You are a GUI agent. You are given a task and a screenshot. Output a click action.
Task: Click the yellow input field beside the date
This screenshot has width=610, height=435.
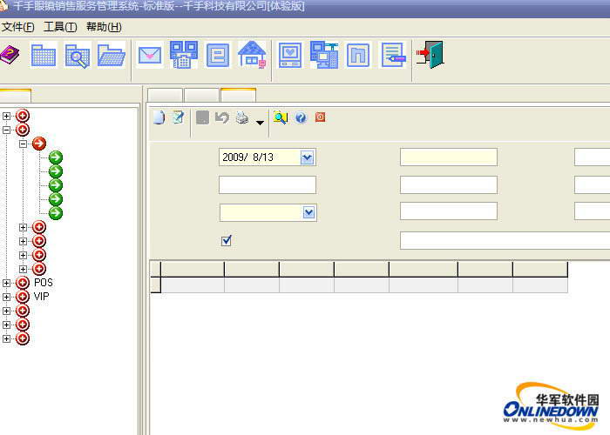(449, 157)
